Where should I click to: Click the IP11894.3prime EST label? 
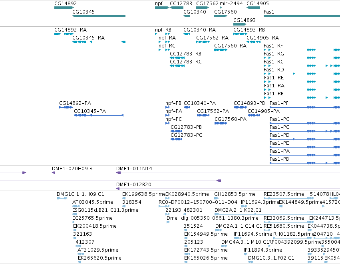click(x=262, y=250)
